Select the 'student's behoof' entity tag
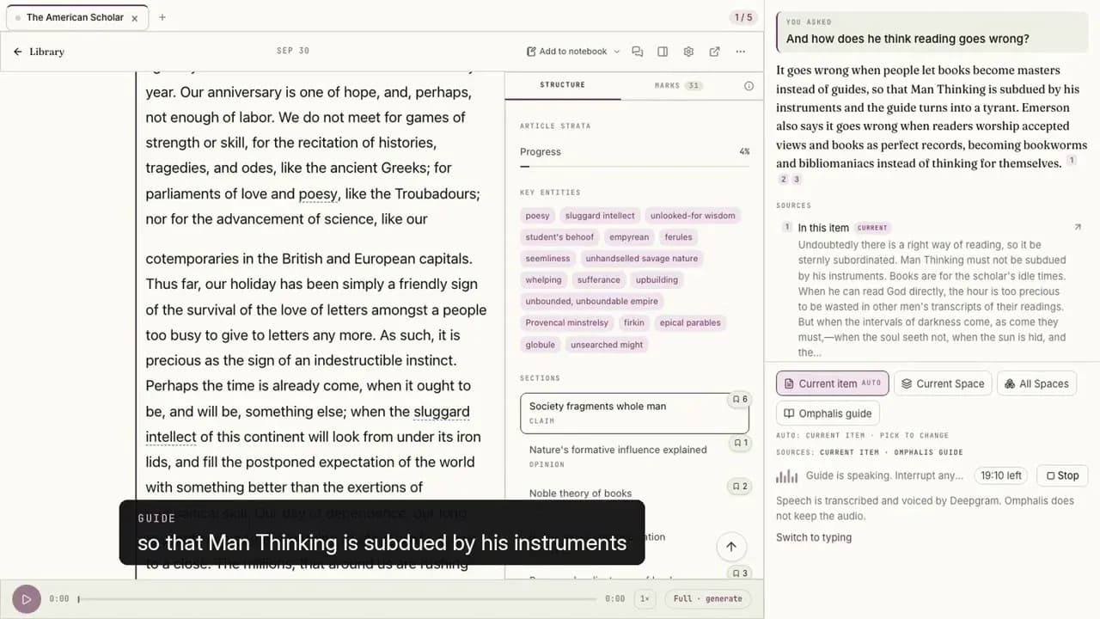This screenshot has width=1100, height=619. (559, 237)
